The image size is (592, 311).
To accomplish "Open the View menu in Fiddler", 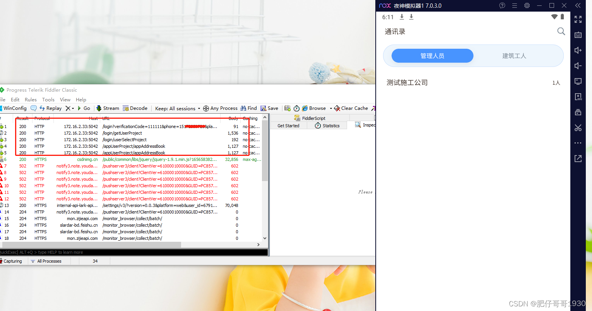I will tap(65, 99).
